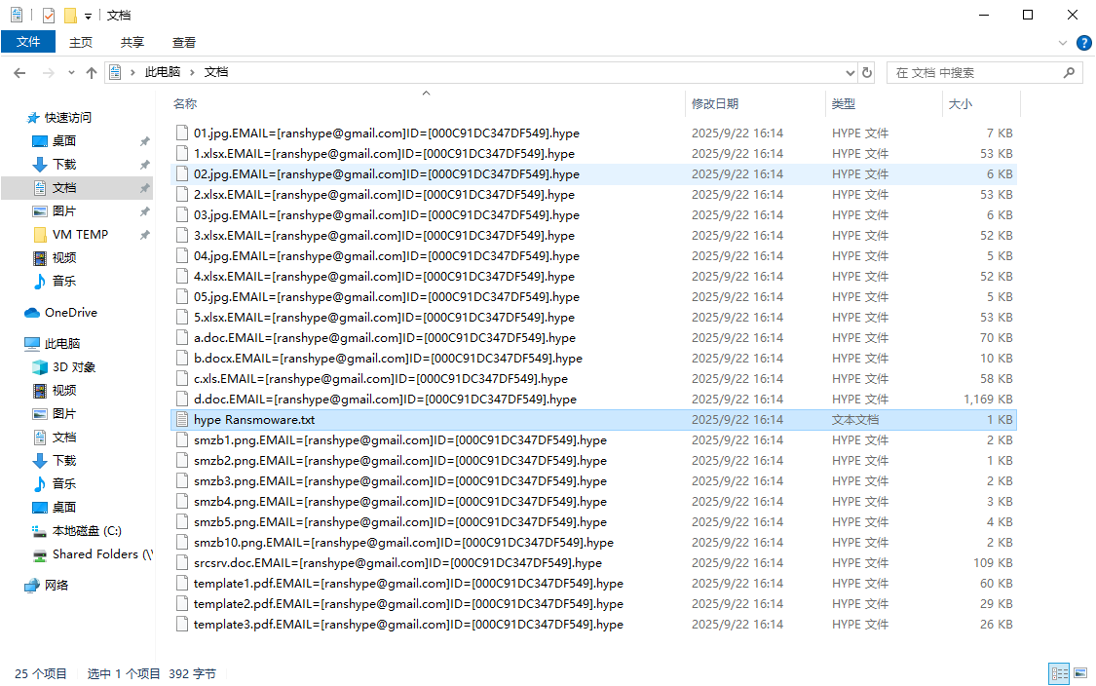Click the search magnifier icon
Screen dimensions: 1096x686
point(1069,73)
